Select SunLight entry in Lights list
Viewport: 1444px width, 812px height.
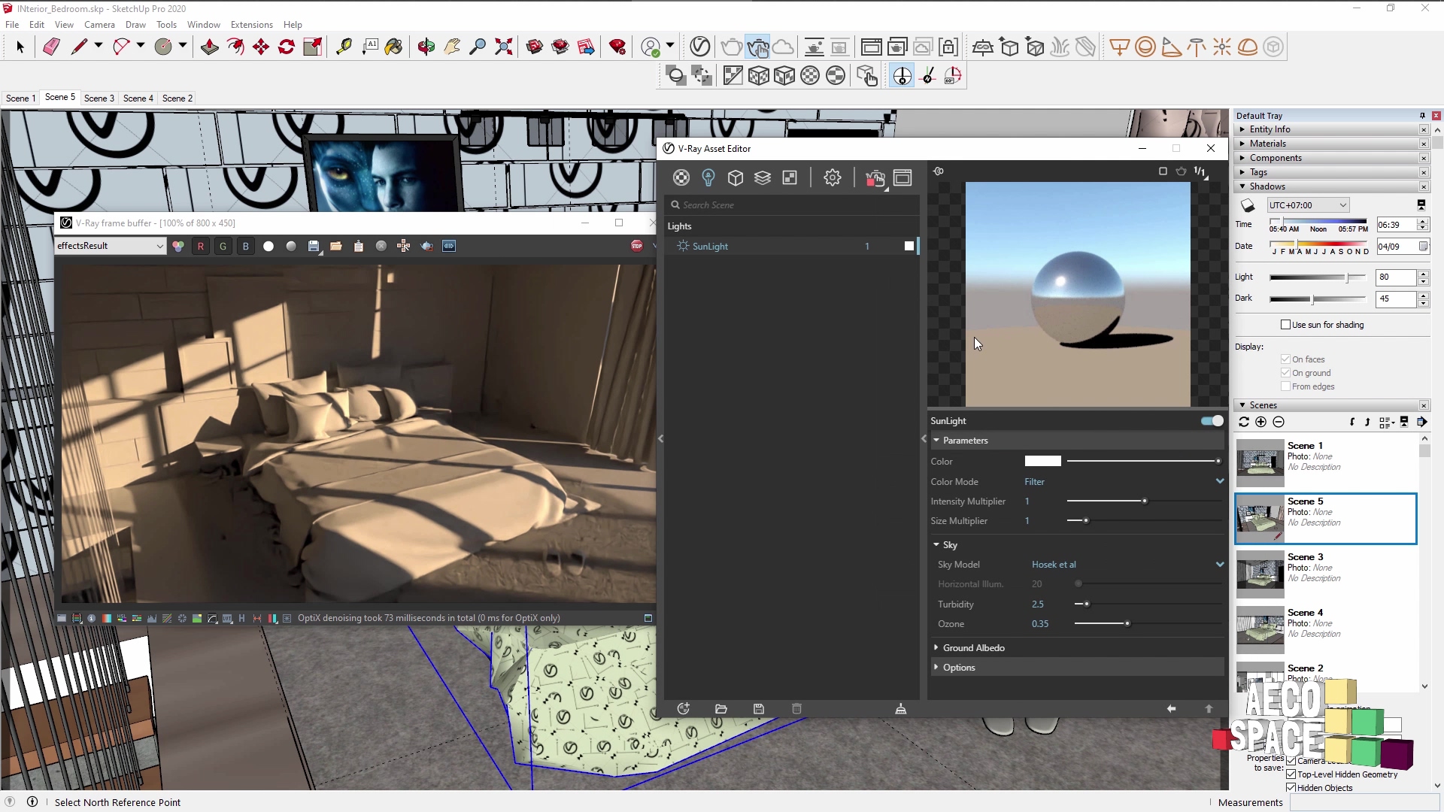(x=791, y=246)
